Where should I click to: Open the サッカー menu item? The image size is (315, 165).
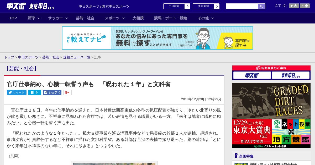point(55,18)
